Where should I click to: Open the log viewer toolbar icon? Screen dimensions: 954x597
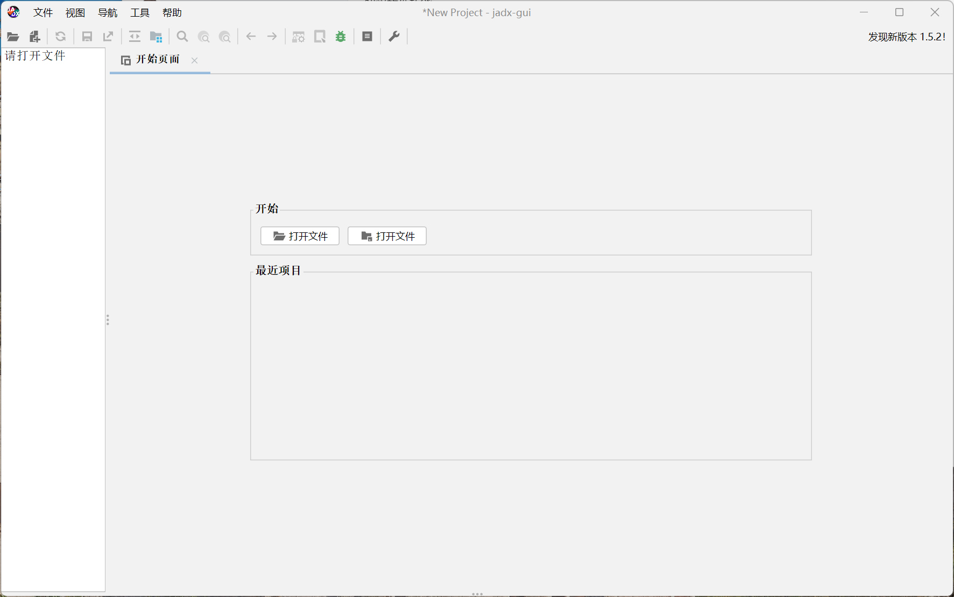coord(368,37)
